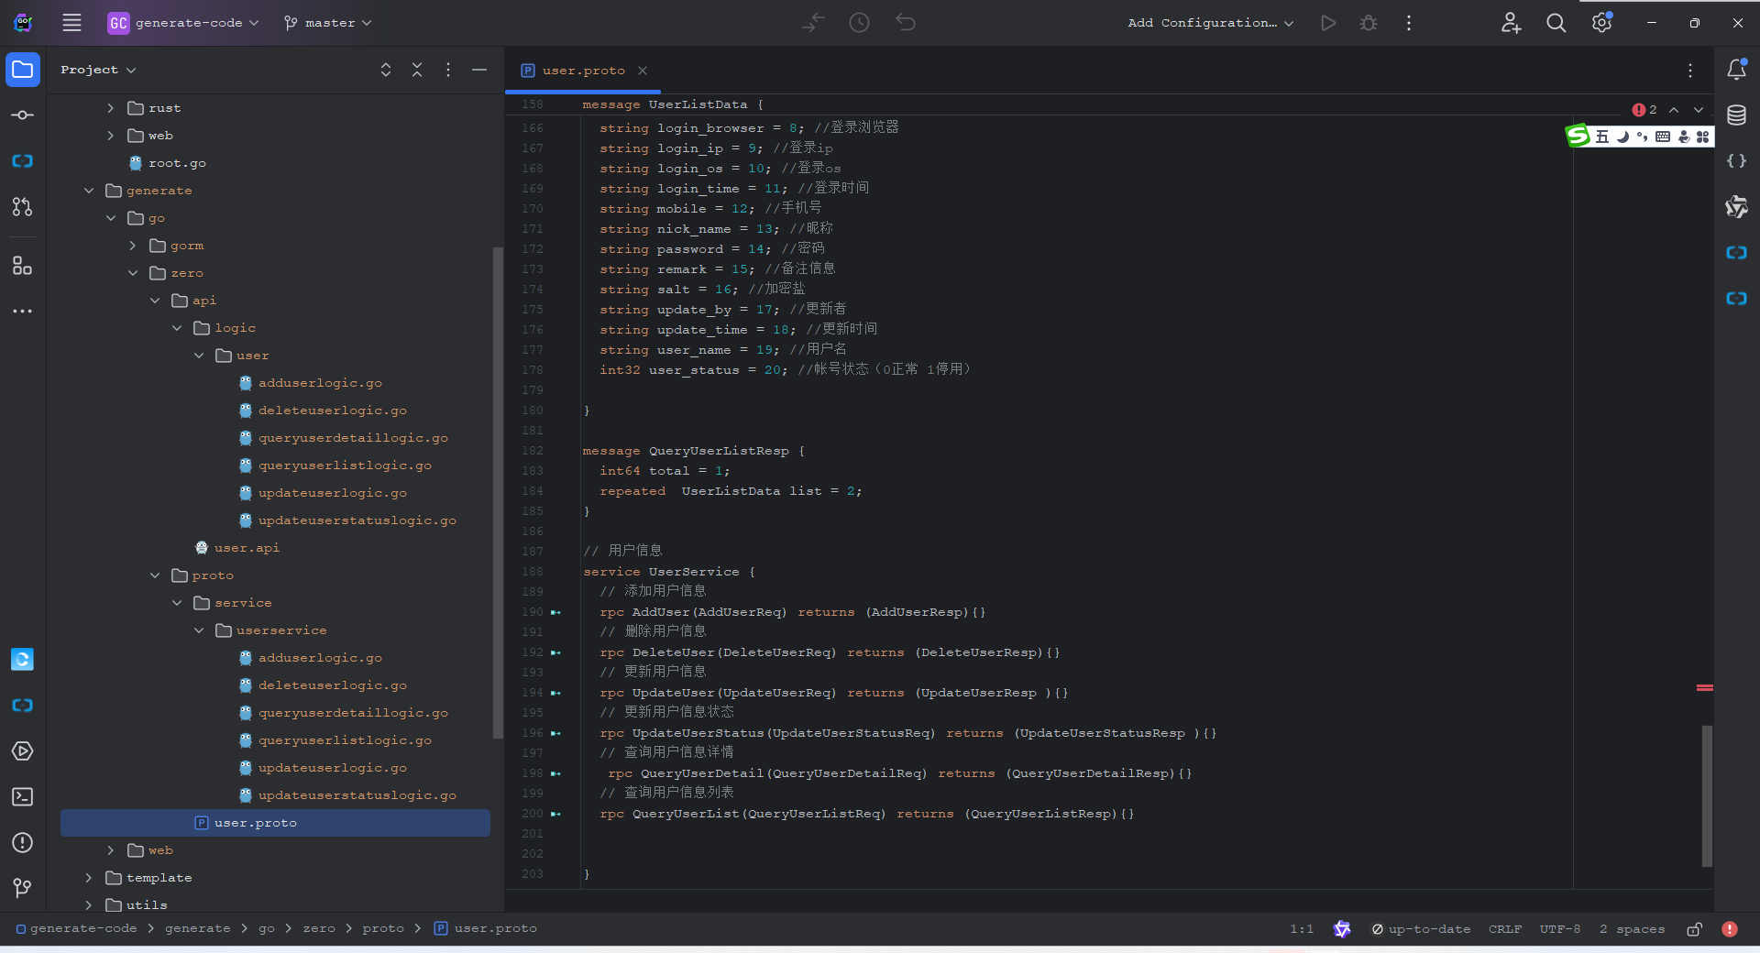Image resolution: width=1760 pixels, height=953 pixels.
Task: Collapse all in Project tree
Action: click(417, 70)
